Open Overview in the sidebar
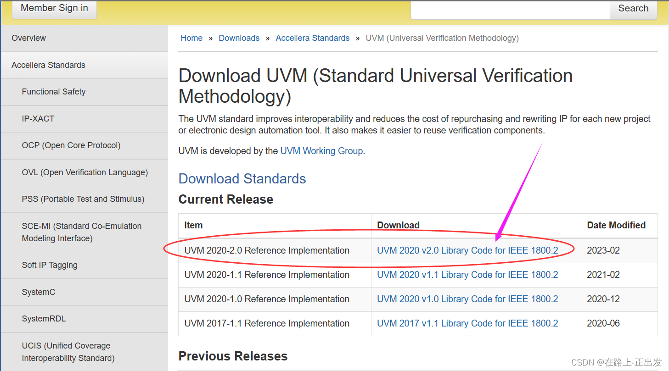The width and height of the screenshot is (669, 371). (x=84, y=38)
